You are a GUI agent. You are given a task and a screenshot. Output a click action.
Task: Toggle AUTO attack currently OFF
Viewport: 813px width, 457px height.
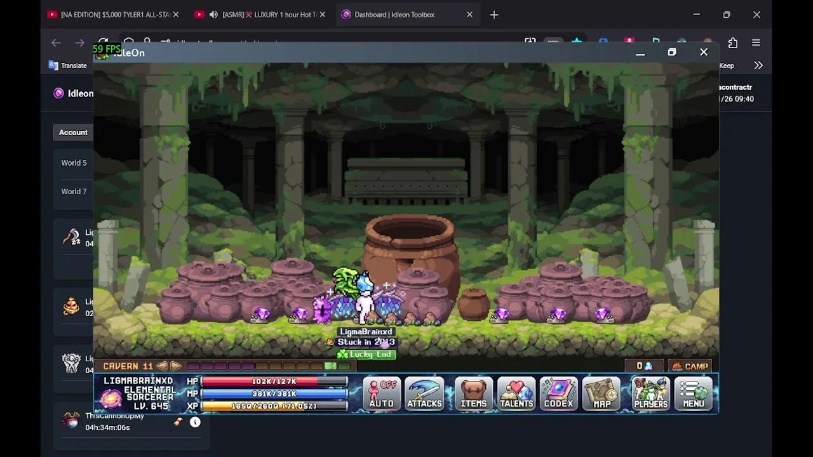coord(382,393)
